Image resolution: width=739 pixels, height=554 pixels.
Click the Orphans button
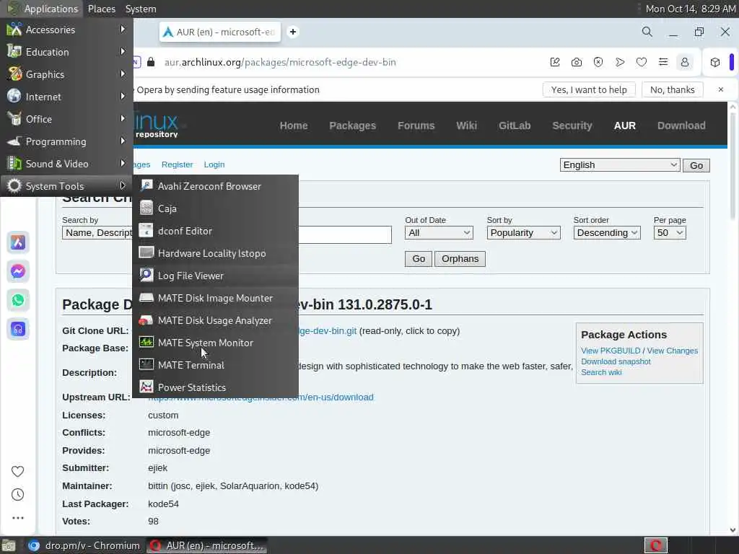click(460, 259)
